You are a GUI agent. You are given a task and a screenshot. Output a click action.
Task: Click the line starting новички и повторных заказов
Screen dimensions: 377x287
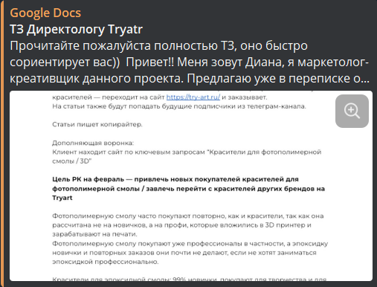(x=184, y=253)
